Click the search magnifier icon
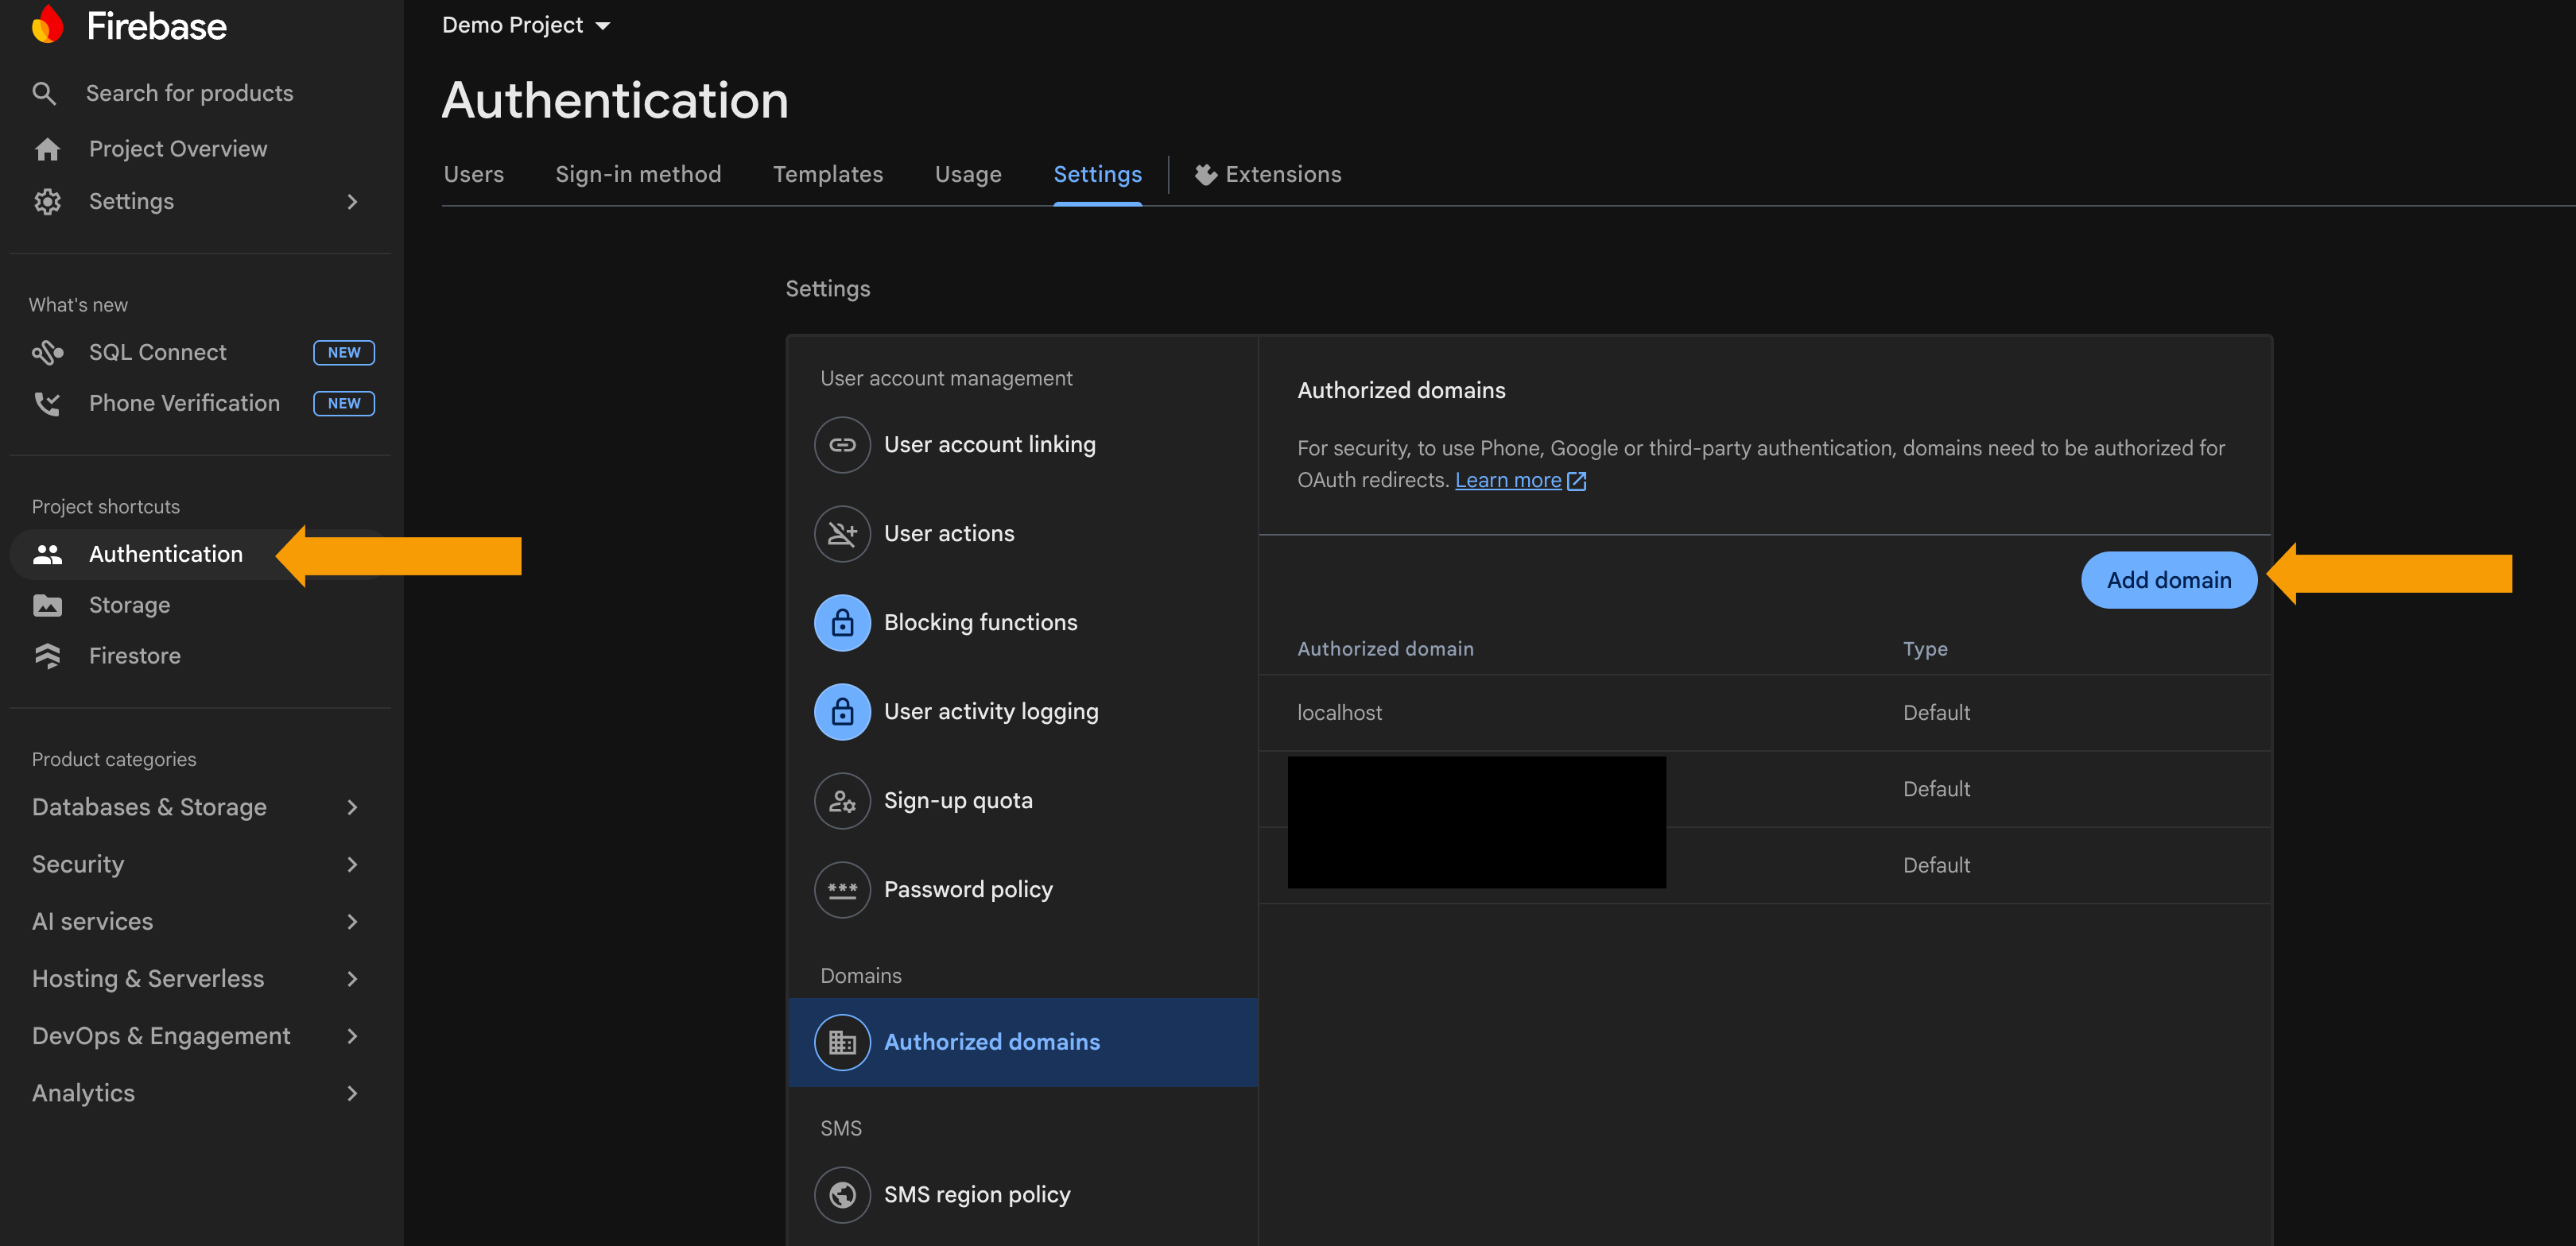The image size is (2576, 1246). pos(44,93)
